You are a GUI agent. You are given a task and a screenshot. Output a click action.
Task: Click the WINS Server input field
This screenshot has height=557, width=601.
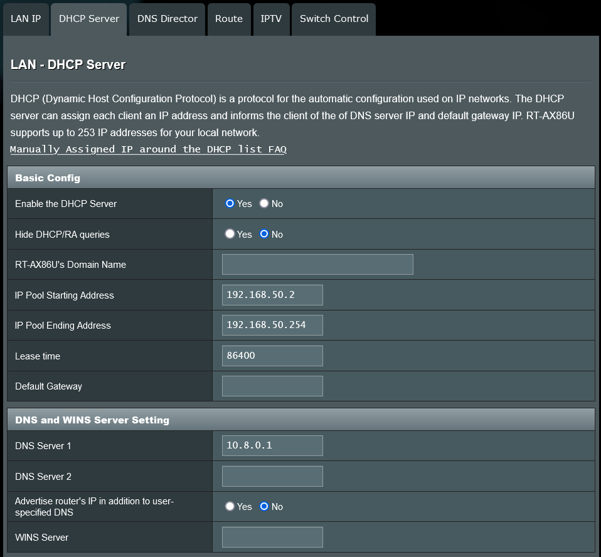(272, 537)
